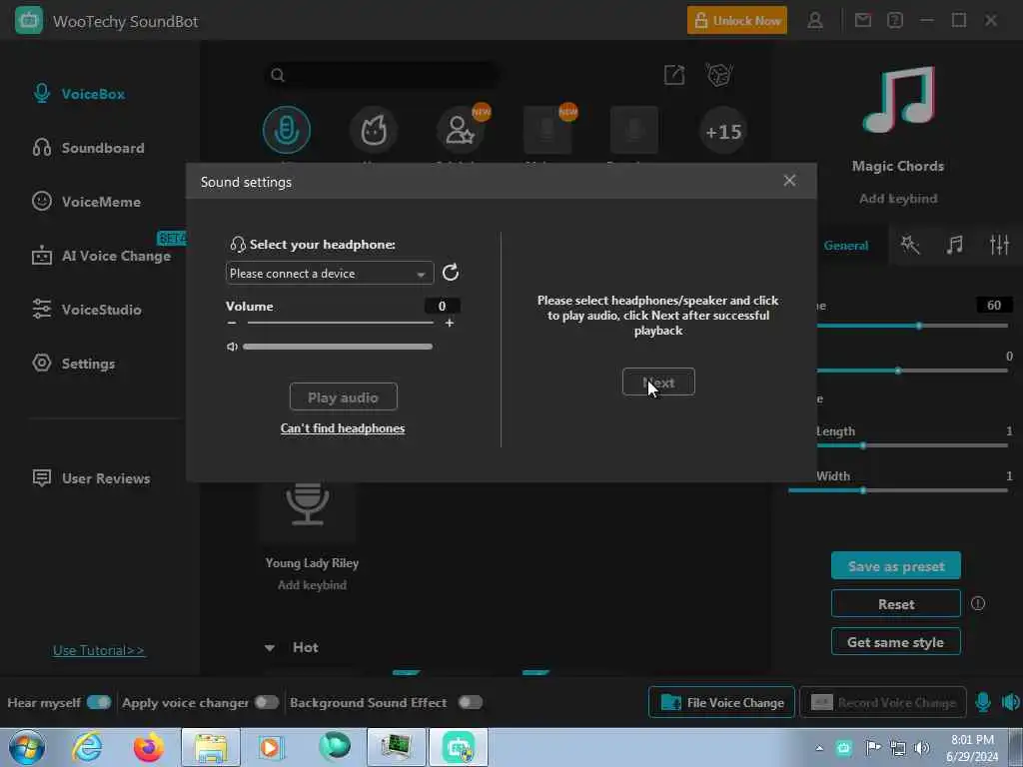The width and height of the screenshot is (1023, 767).
Task: Close the Sound settings dialog
Action: pos(789,181)
